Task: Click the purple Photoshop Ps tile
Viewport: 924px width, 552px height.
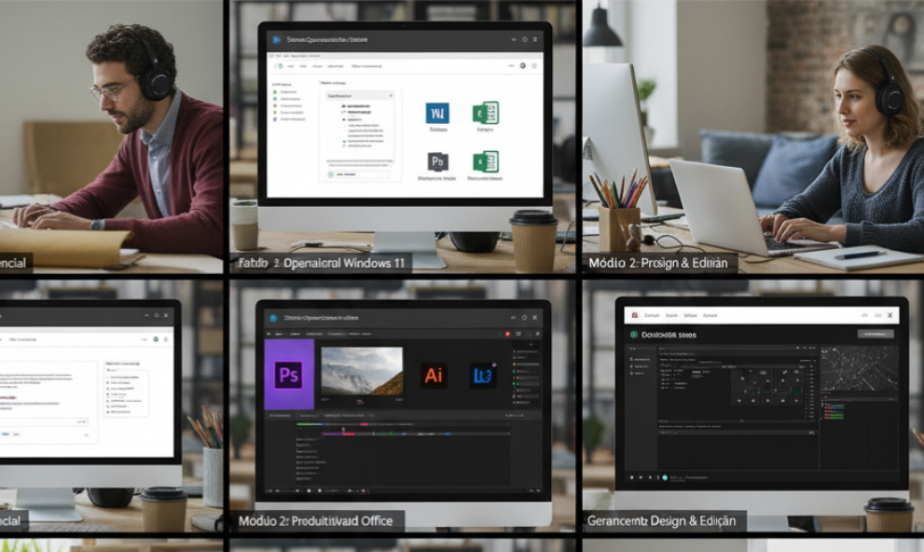Action: point(288,375)
